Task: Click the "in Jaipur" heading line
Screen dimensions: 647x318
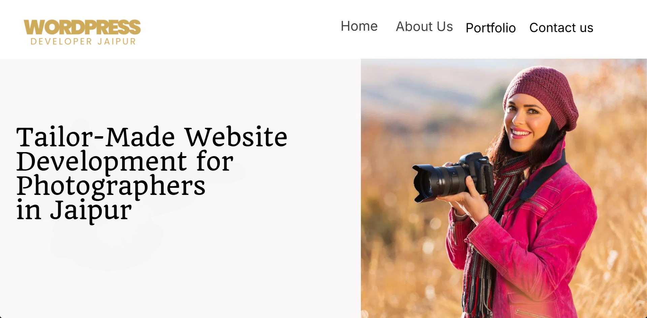Action: [x=74, y=210]
